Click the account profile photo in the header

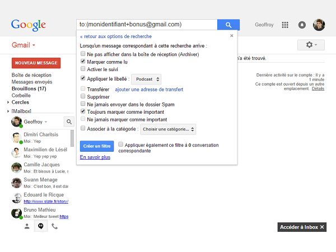(x=319, y=25)
